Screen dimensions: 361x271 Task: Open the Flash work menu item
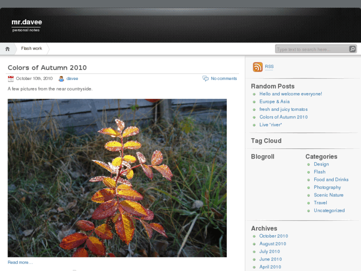[32, 48]
